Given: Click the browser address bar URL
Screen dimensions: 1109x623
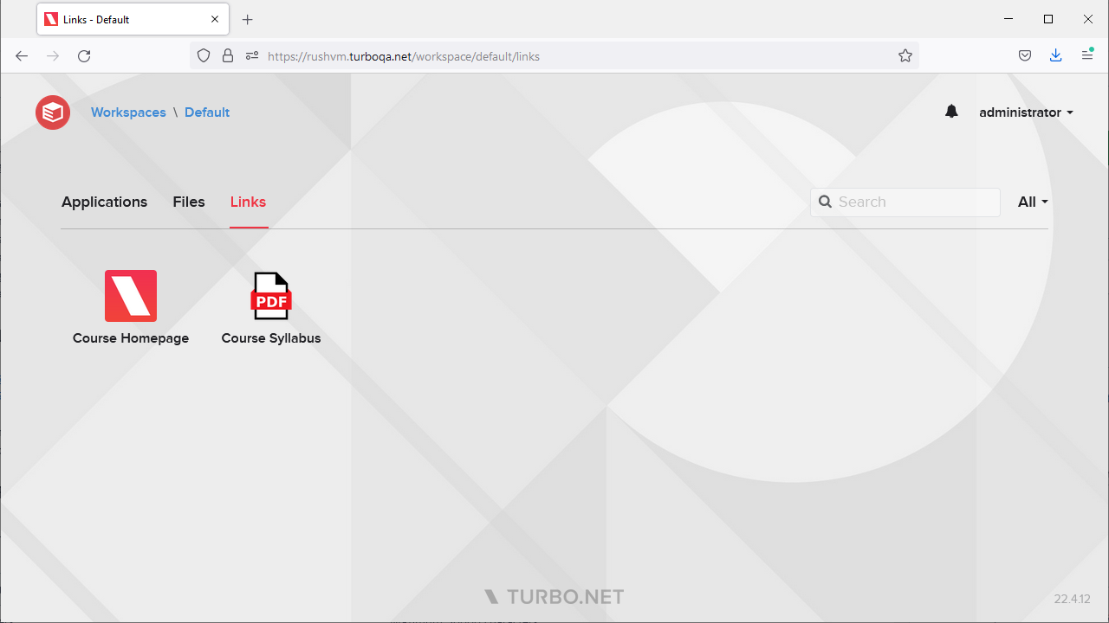Looking at the screenshot, I should point(404,56).
